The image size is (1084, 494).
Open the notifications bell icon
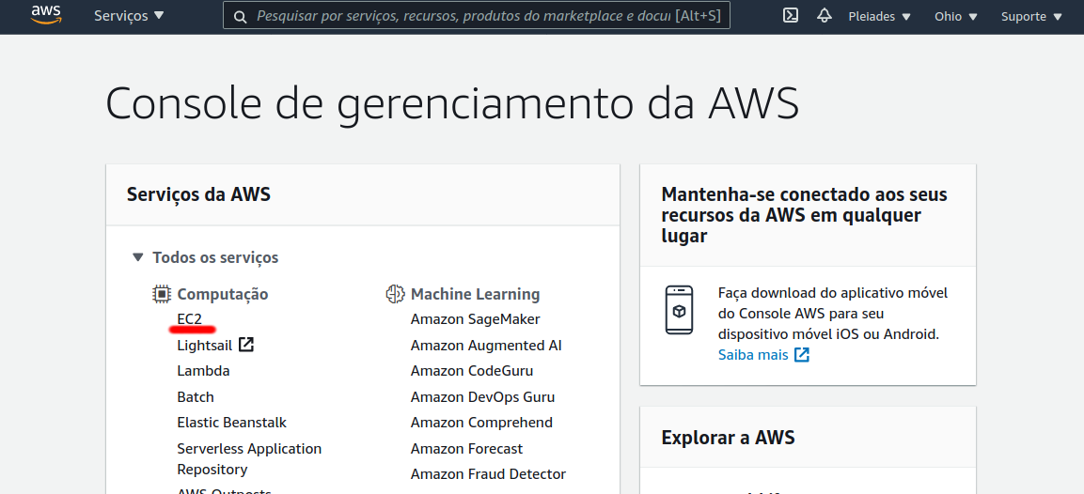(x=825, y=15)
